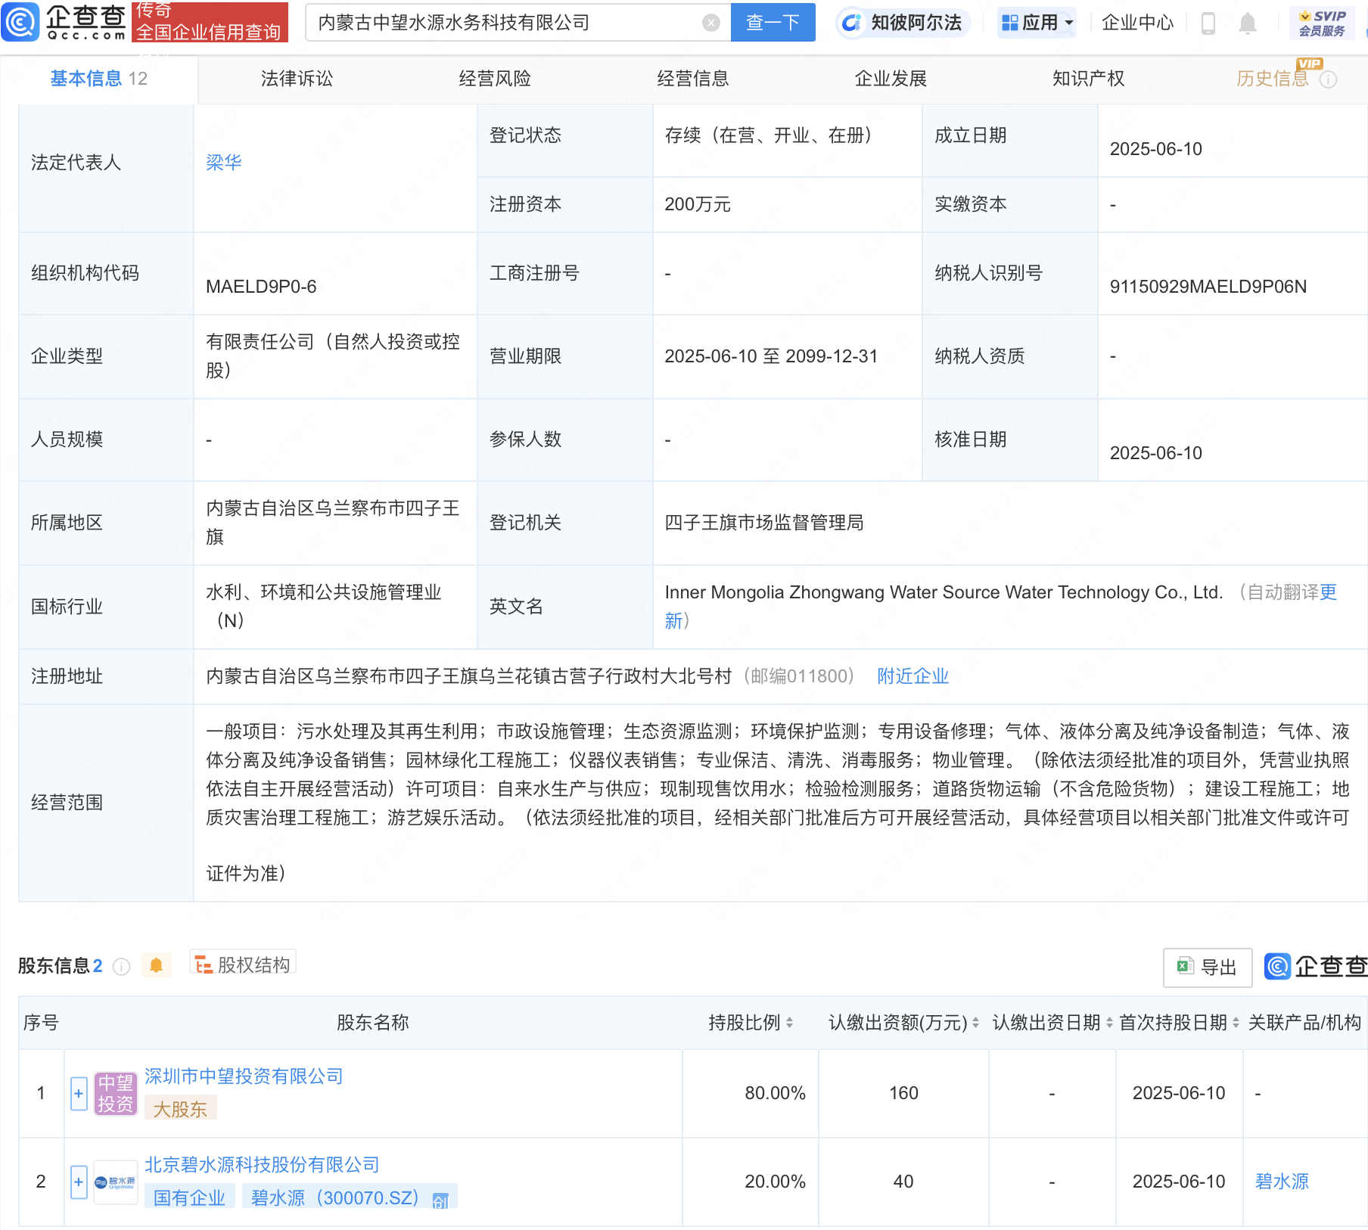Screen dimensions: 1368x1230
Task: Open legal representative 梁华 link
Action: pos(224,163)
